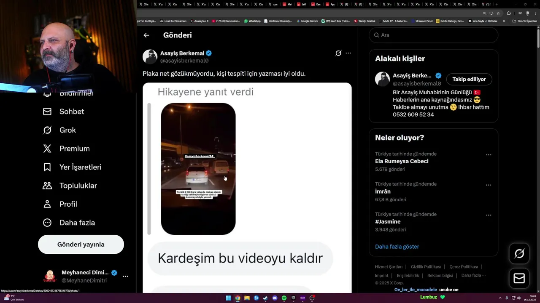The image size is (540, 303).
Task: Open browser extensions puzzle icon
Action: tap(509, 13)
